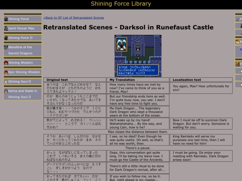Screen dimensions: 242x181
Task: Click the Japanese dialogue box in the screenshot
Action: [x=138, y=70]
